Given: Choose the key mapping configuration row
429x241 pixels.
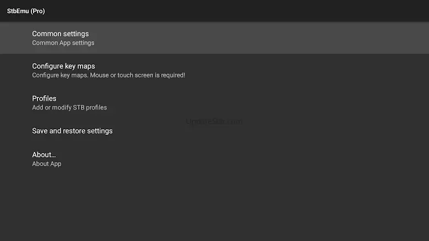Looking at the screenshot, I should (x=214, y=70).
